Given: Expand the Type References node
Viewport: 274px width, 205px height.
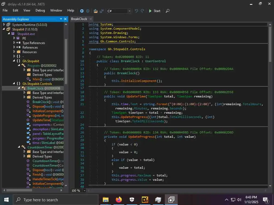Looking at the screenshot, I should click(x=14, y=42).
